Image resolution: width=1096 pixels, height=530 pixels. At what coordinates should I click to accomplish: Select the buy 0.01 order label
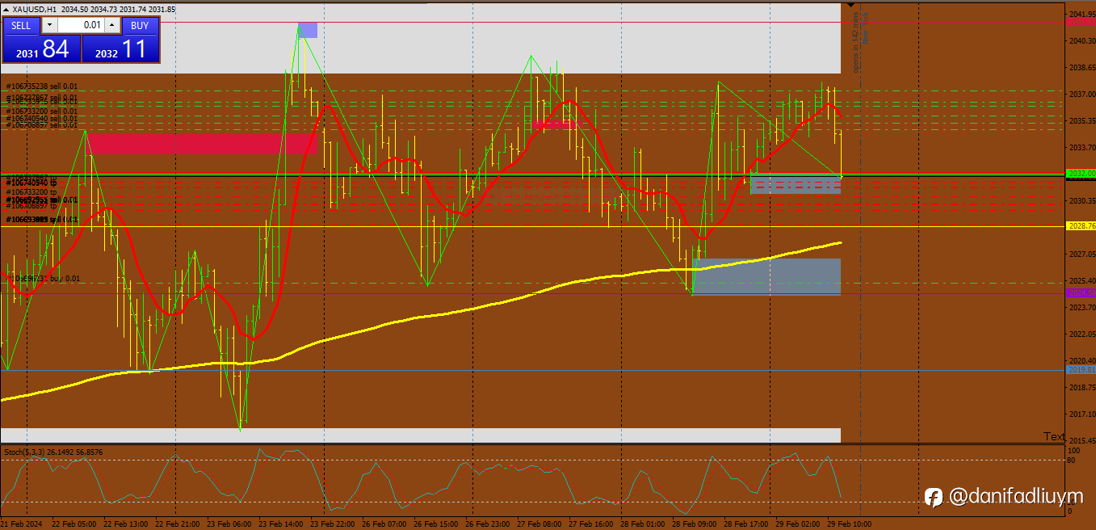(44, 279)
